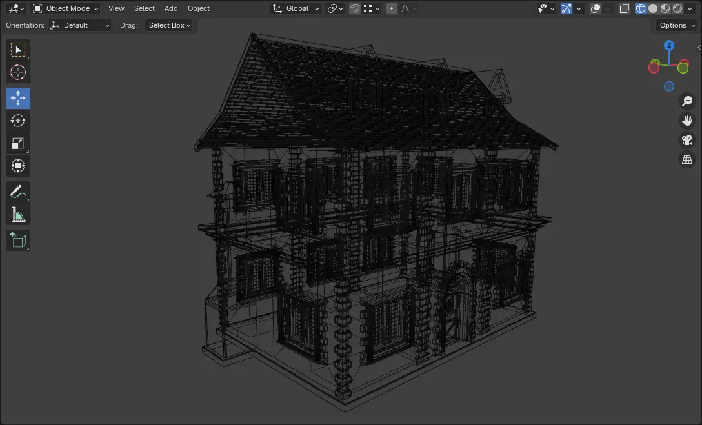702x425 pixels.
Task: Select the Select Box tool
Action: 18,50
